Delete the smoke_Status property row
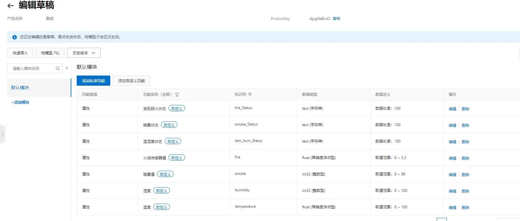Image resolution: width=520 pixels, height=221 pixels. tap(465, 126)
